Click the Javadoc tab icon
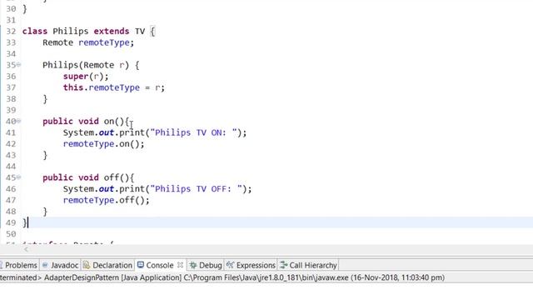This screenshot has width=533, height=300. pyautogui.click(x=45, y=265)
